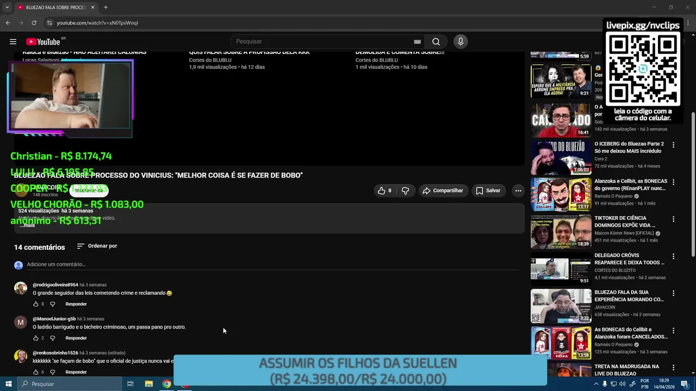Open Maicon Küster News channel name

[x=624, y=233]
